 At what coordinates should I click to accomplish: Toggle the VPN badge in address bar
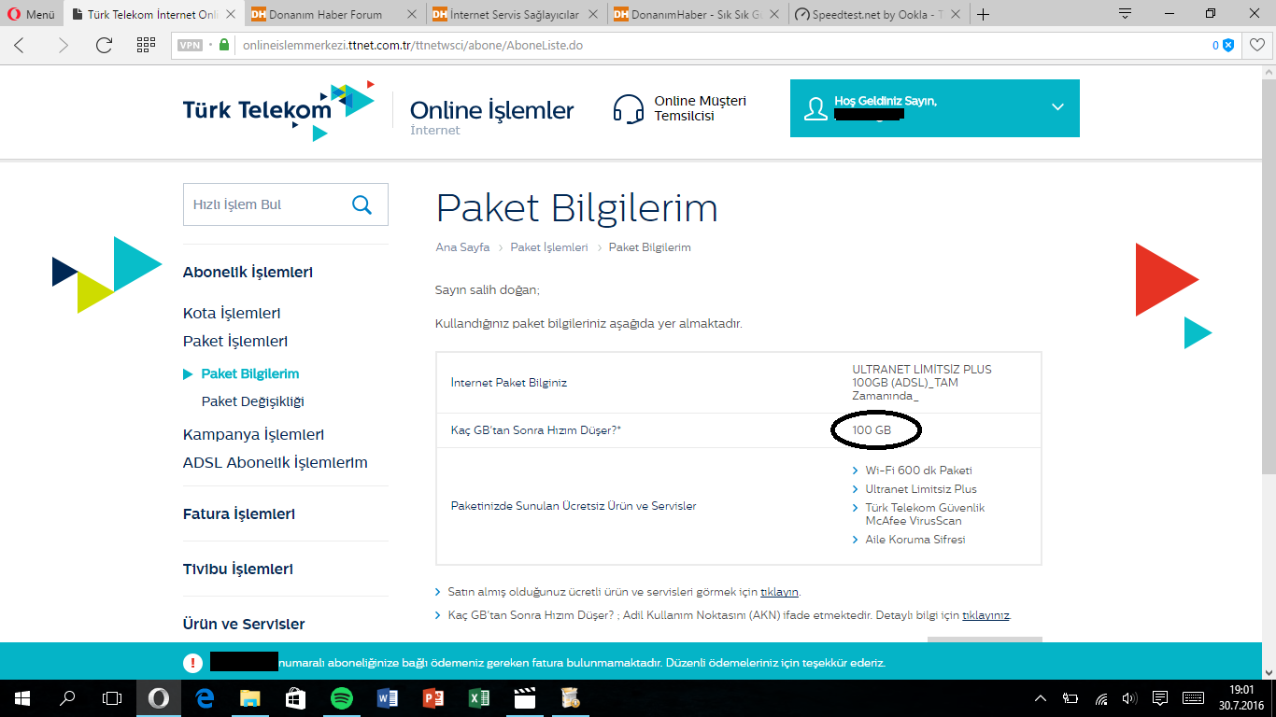coord(191,45)
